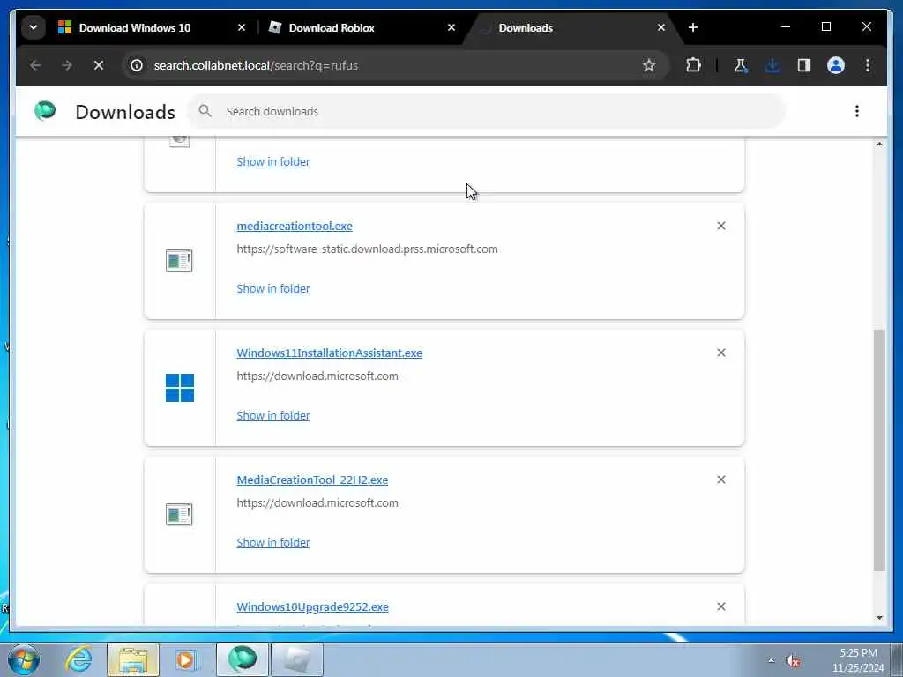Show hidden system tray icons

tap(771, 660)
